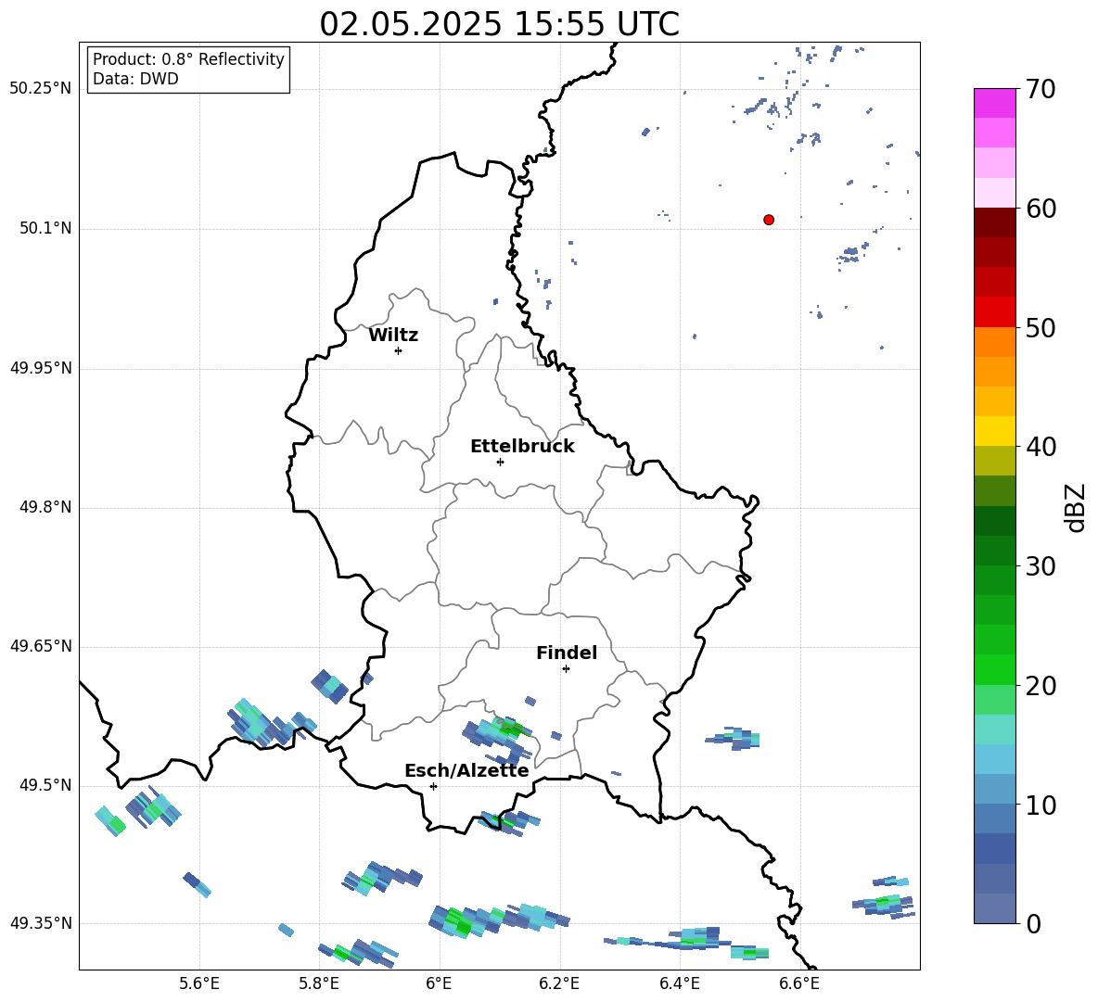Click the colorbar label 10
This screenshot has height=1002, width=1098.
(x=1041, y=805)
